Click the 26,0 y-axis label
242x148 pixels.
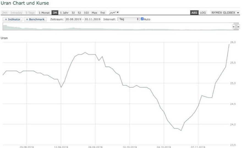(x=233, y=42)
